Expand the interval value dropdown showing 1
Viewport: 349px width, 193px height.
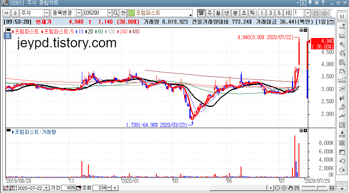[307, 13]
